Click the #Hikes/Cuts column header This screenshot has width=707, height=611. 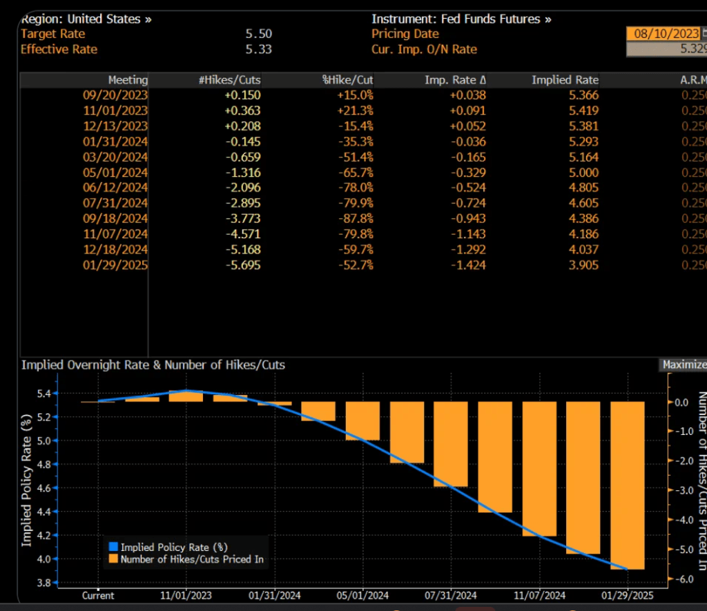(x=229, y=80)
